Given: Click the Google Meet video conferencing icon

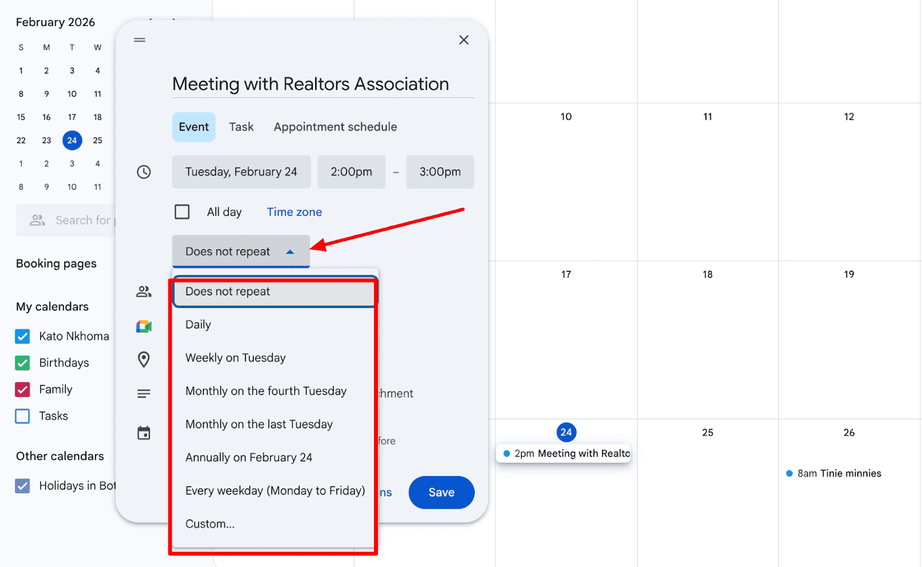Looking at the screenshot, I should pyautogui.click(x=144, y=326).
